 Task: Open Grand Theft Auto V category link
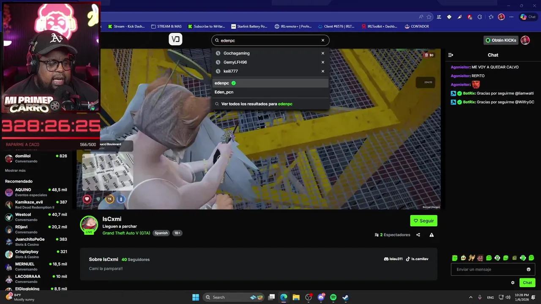(x=126, y=233)
